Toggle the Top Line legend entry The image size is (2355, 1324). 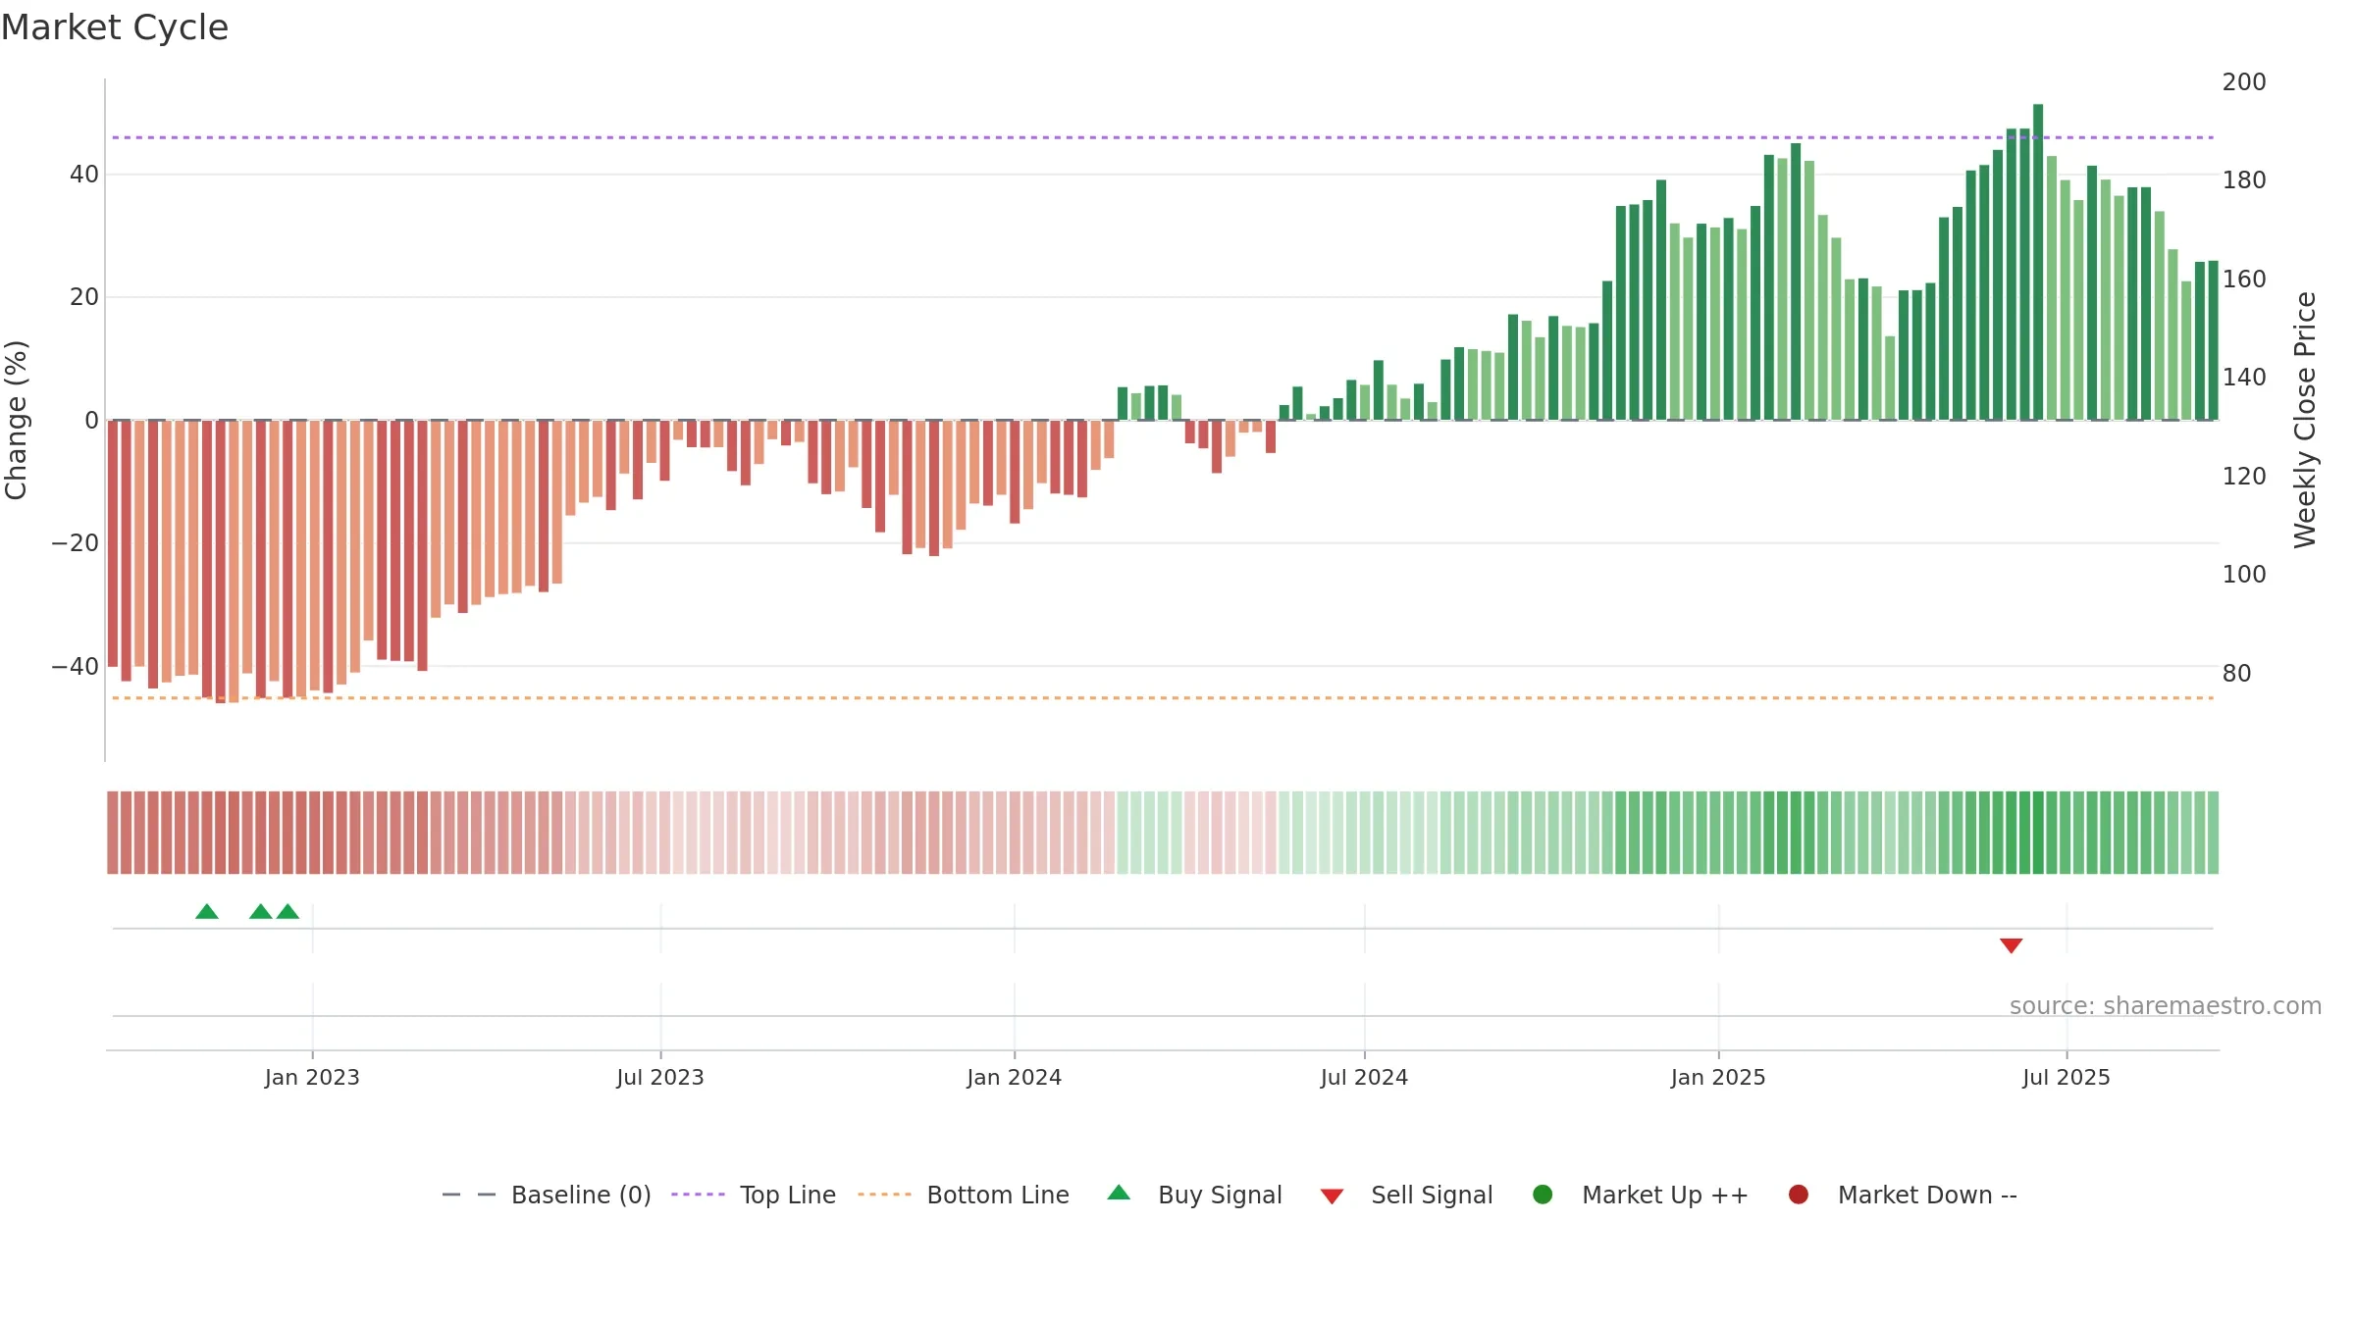[x=753, y=1195]
